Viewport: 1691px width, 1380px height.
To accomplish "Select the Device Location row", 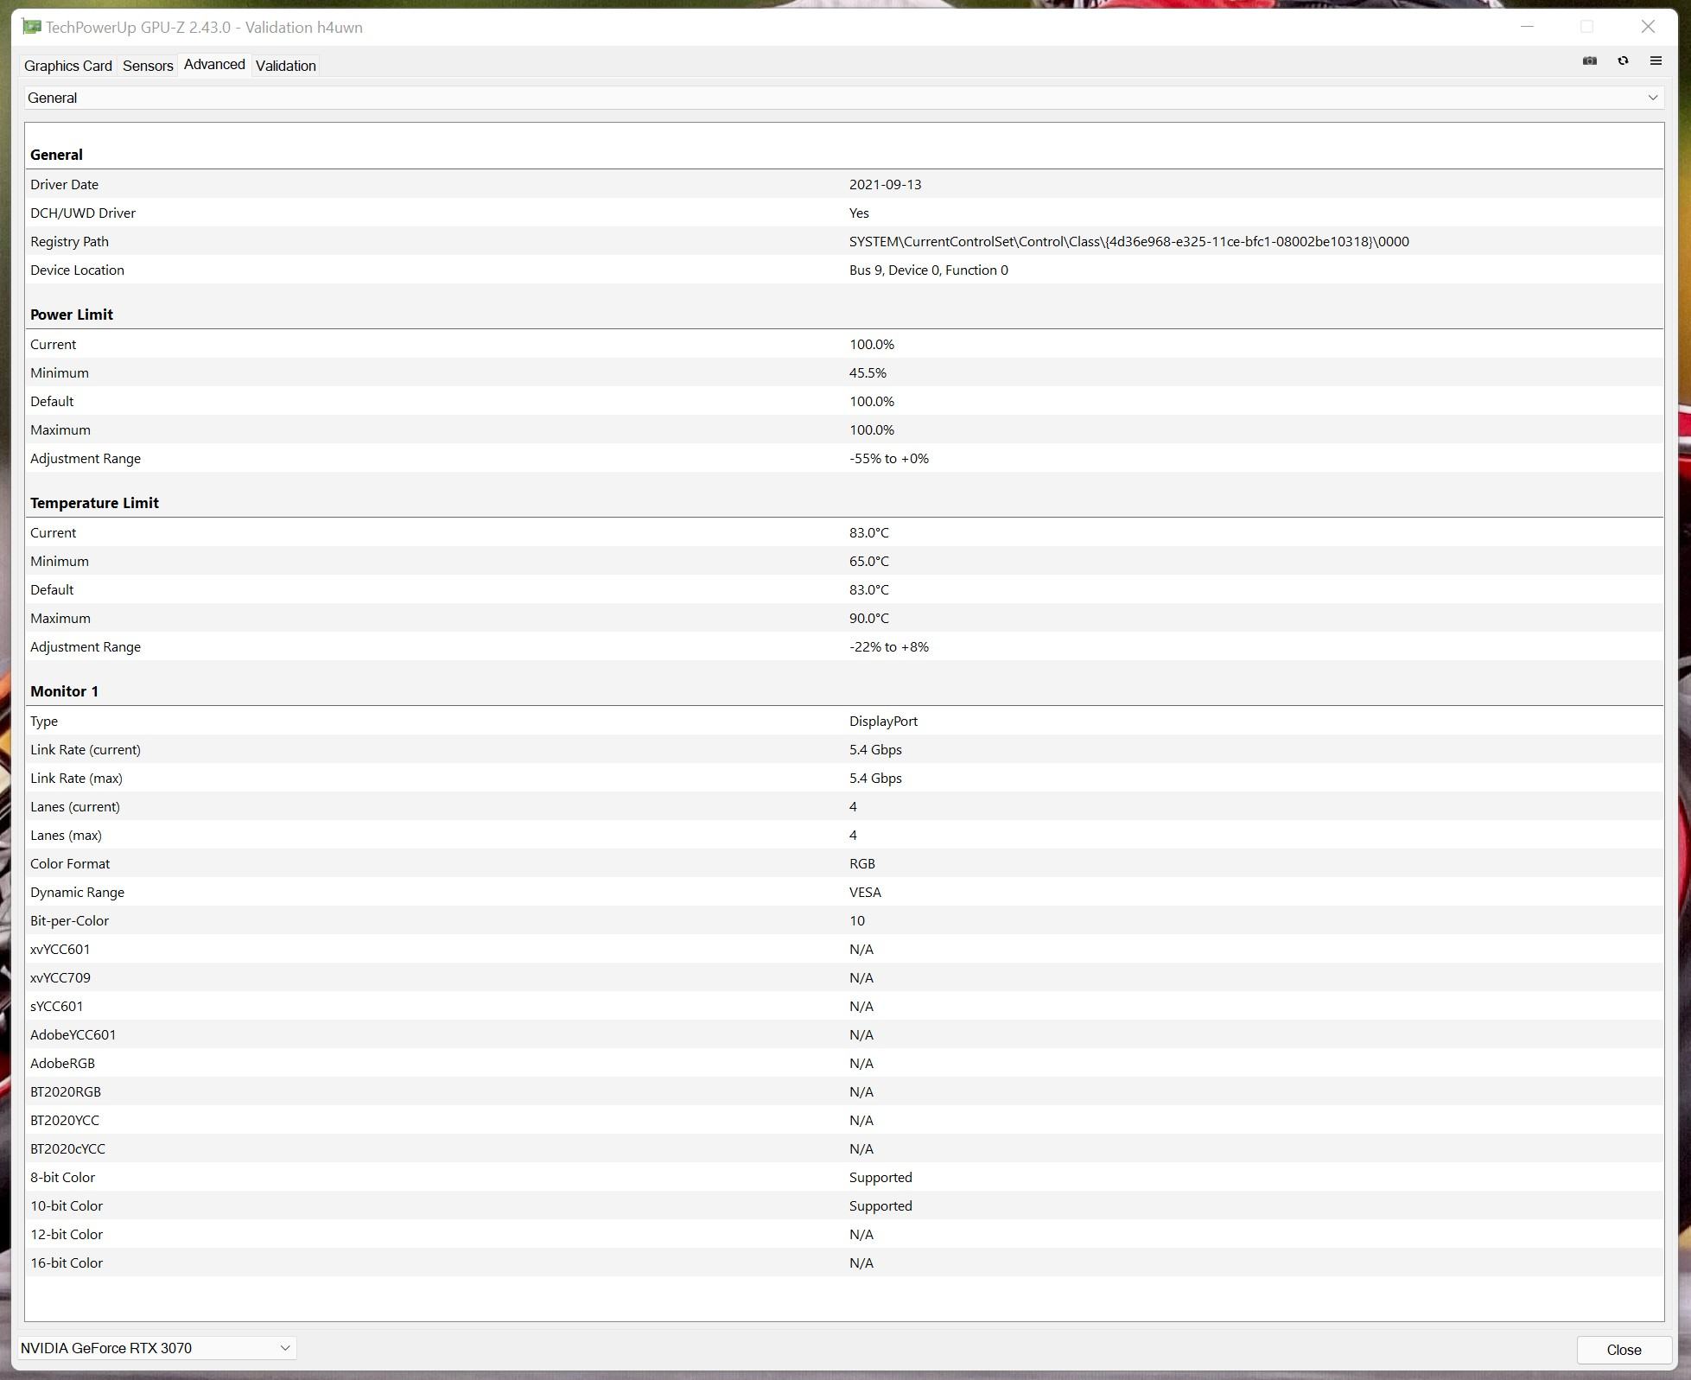I will (x=844, y=270).
